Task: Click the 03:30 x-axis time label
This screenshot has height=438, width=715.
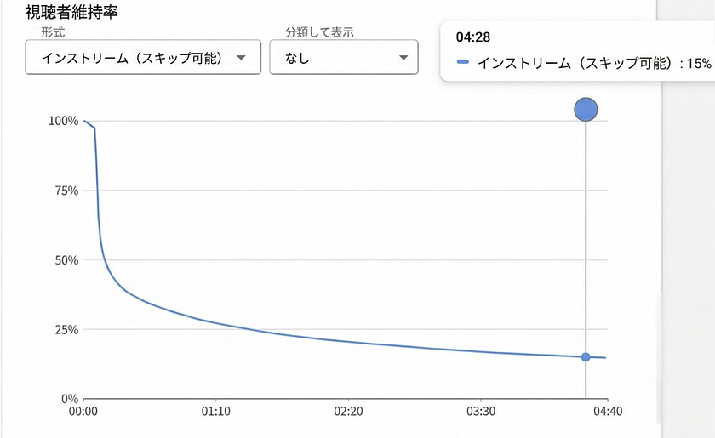Action: point(481,410)
